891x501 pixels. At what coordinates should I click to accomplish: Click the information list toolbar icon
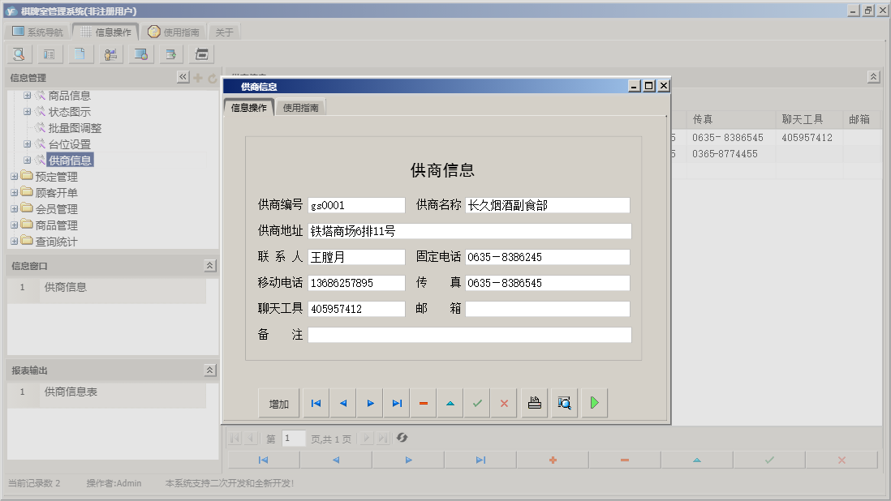pyautogui.click(x=49, y=54)
